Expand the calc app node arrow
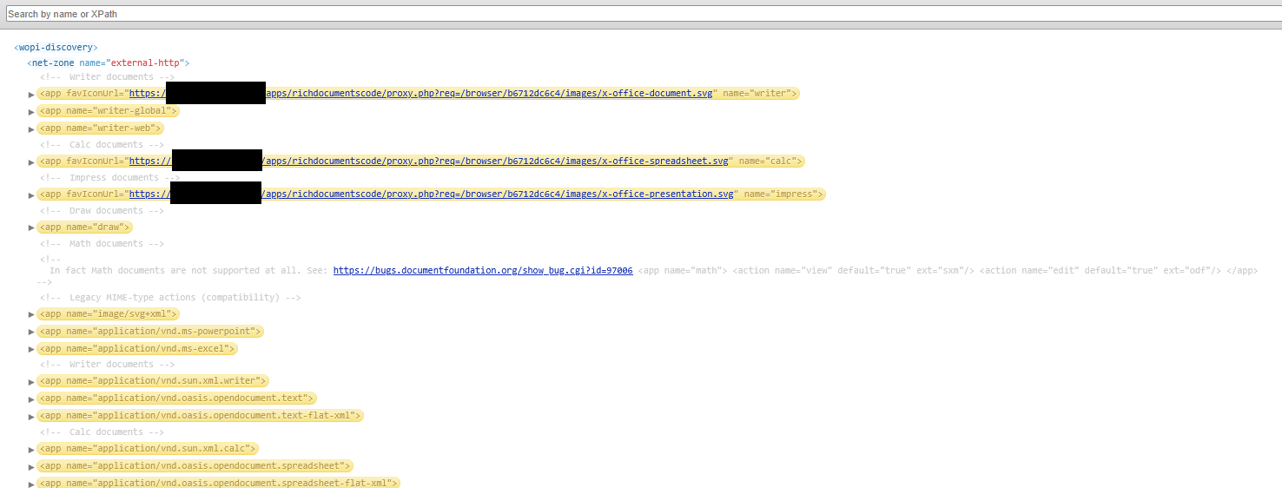This screenshot has width=1282, height=488. click(x=32, y=162)
